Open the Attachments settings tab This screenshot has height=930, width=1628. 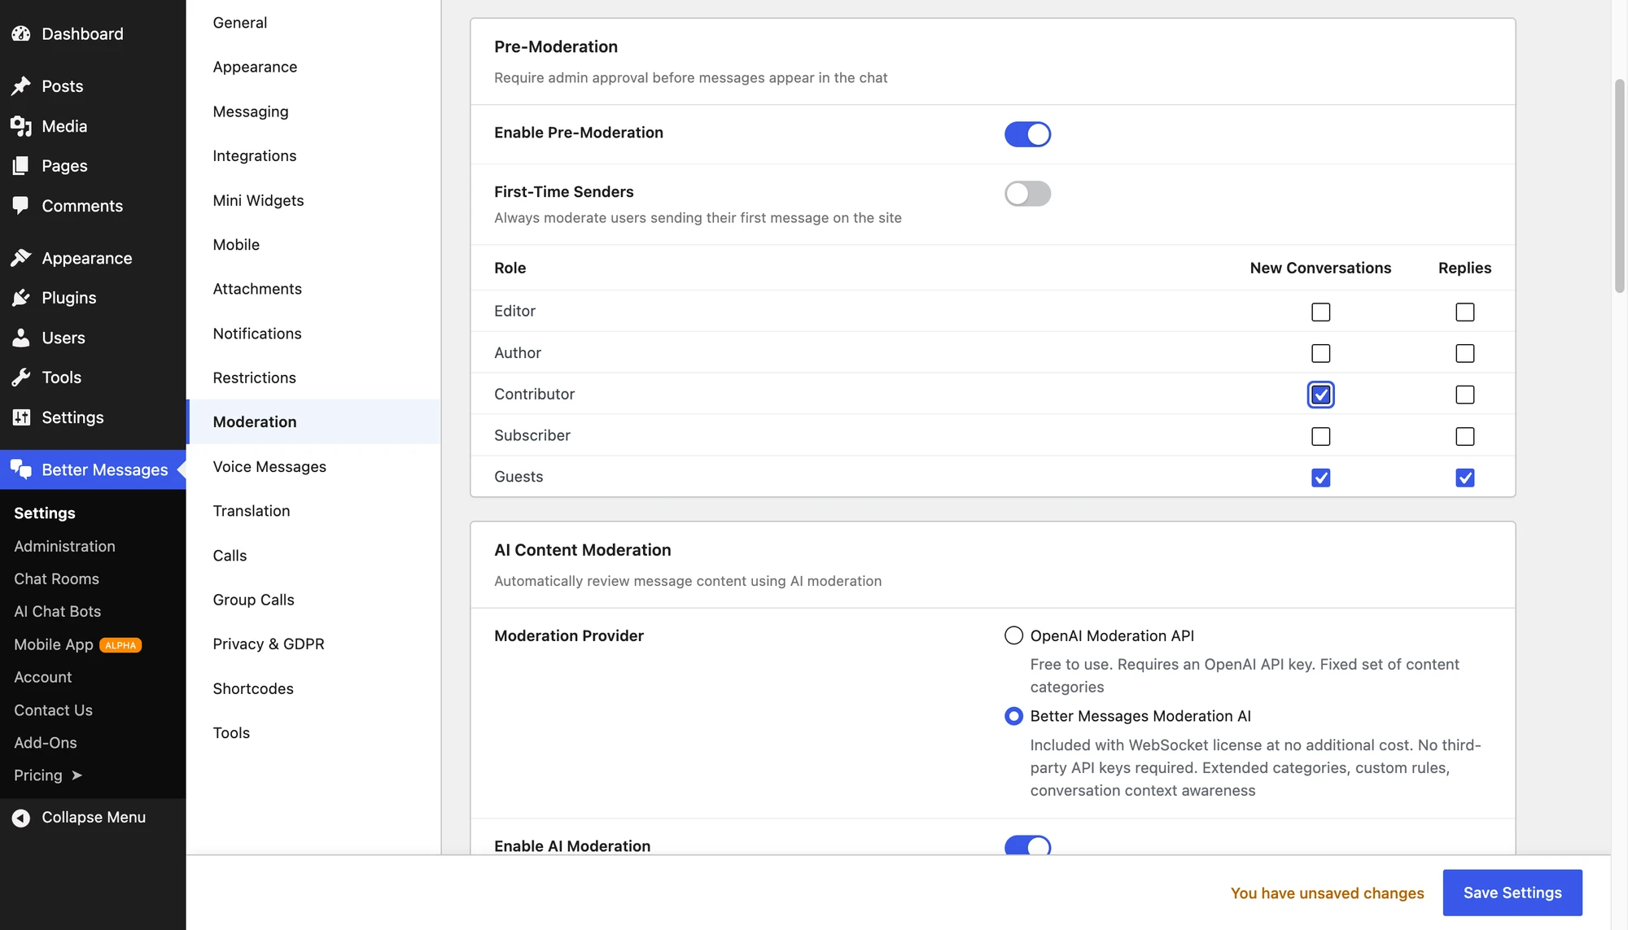pos(313,289)
